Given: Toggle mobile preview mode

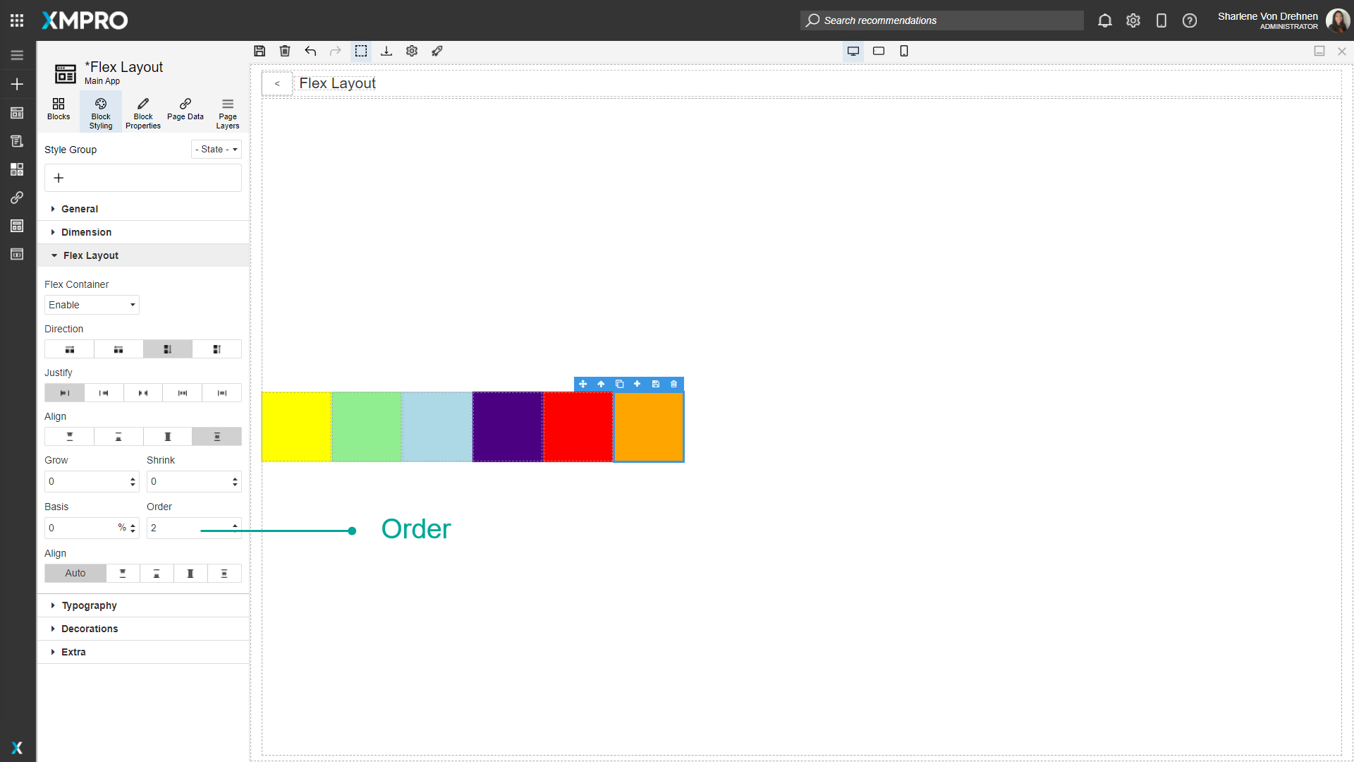Looking at the screenshot, I should point(904,51).
